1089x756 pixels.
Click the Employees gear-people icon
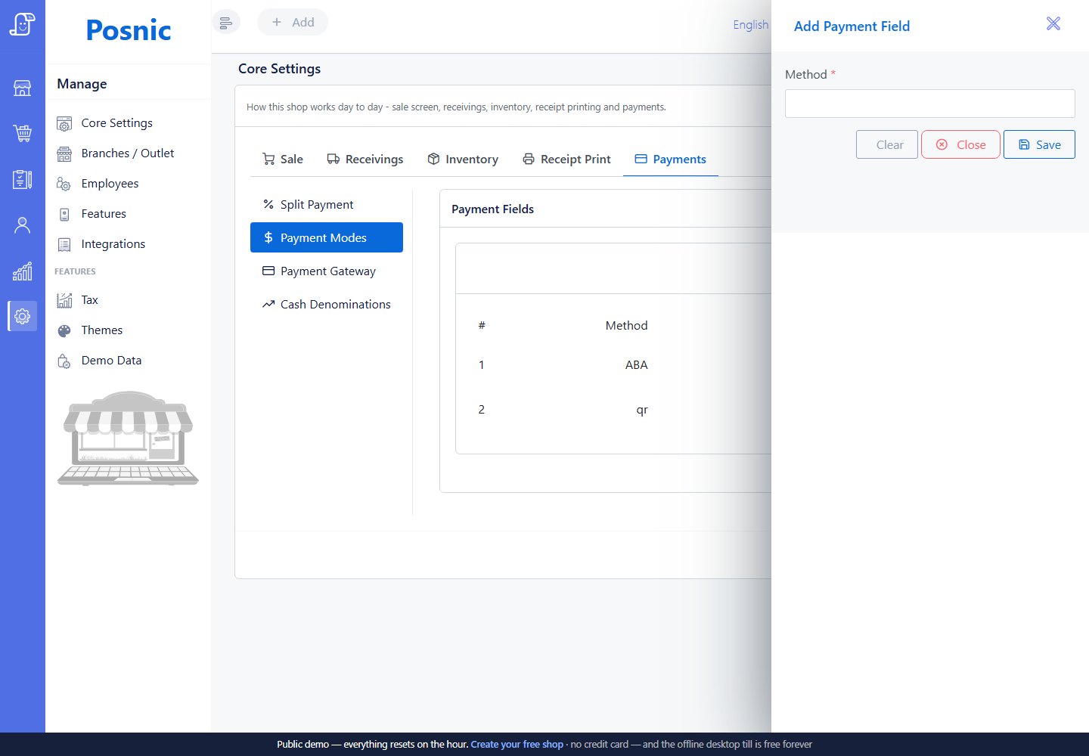64,184
